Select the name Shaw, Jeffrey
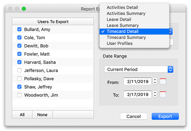 (38, 87)
